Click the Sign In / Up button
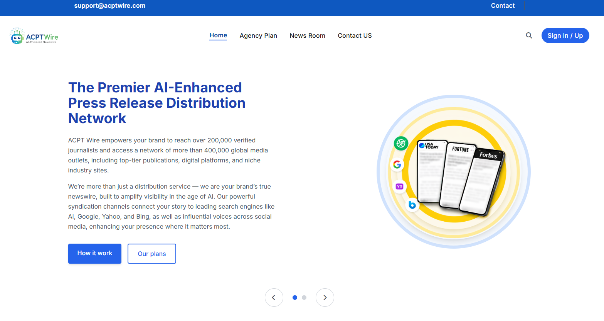This screenshot has width=604, height=321. tap(565, 35)
